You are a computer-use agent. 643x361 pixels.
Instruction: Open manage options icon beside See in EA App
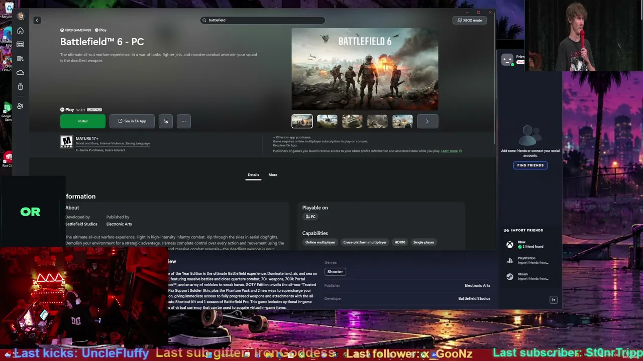click(166, 121)
